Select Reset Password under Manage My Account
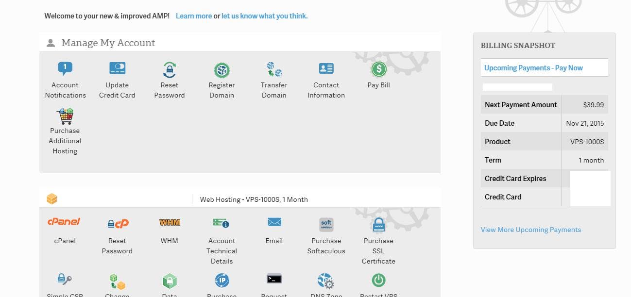 (170, 70)
